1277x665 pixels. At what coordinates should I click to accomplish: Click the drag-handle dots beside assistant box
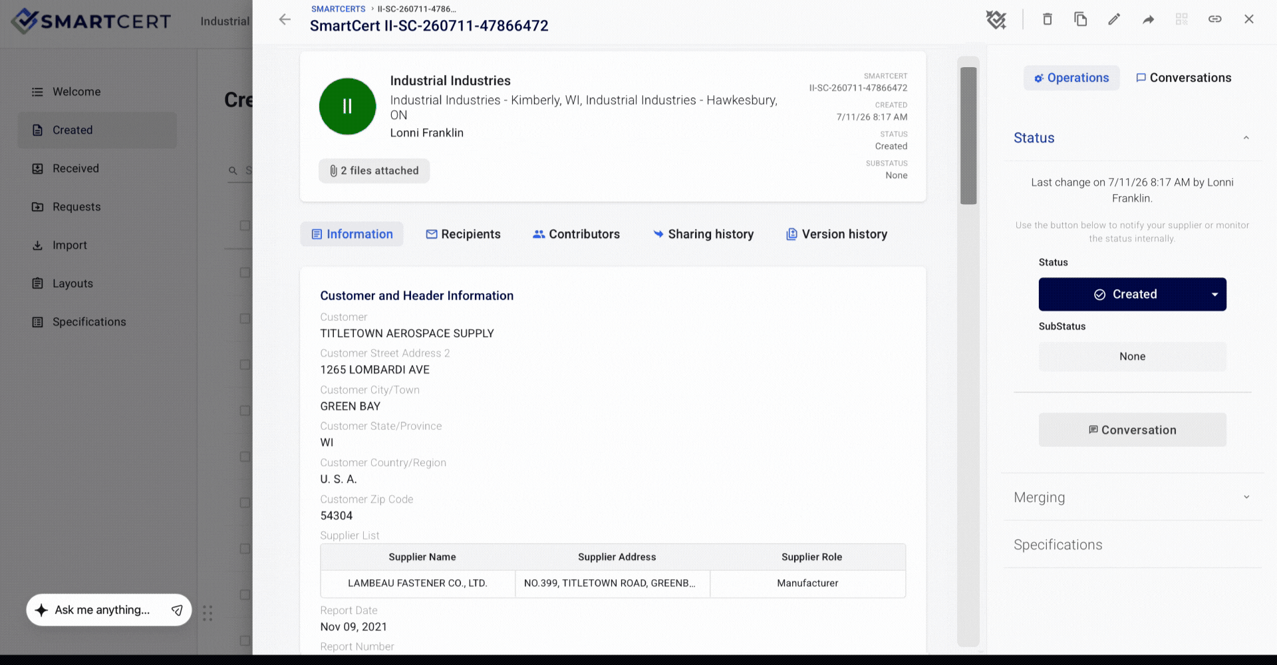click(x=208, y=613)
